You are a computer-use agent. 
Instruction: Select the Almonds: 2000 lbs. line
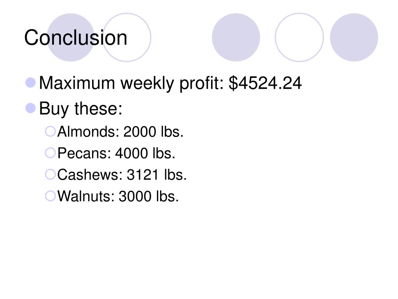click(x=120, y=132)
